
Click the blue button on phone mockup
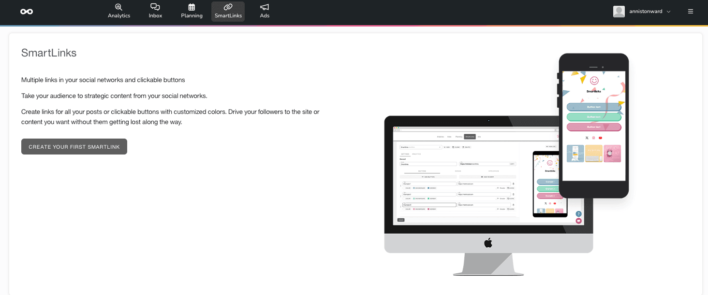pyautogui.click(x=593, y=107)
